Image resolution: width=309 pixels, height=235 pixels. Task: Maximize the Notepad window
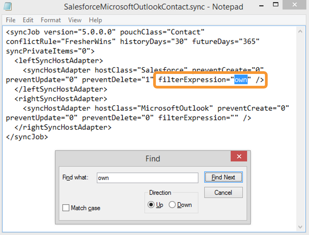[x=275, y=4]
